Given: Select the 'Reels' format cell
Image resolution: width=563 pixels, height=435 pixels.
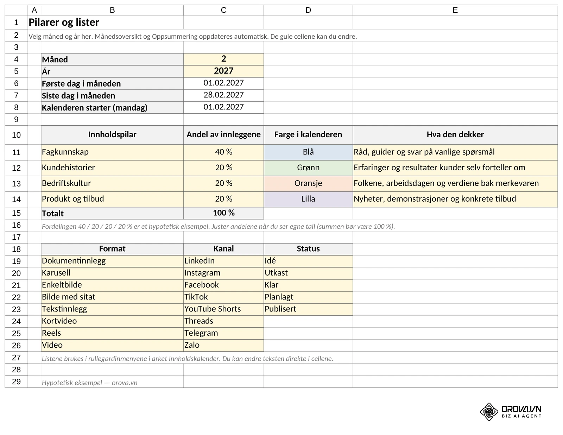Looking at the screenshot, I should 112,333.
